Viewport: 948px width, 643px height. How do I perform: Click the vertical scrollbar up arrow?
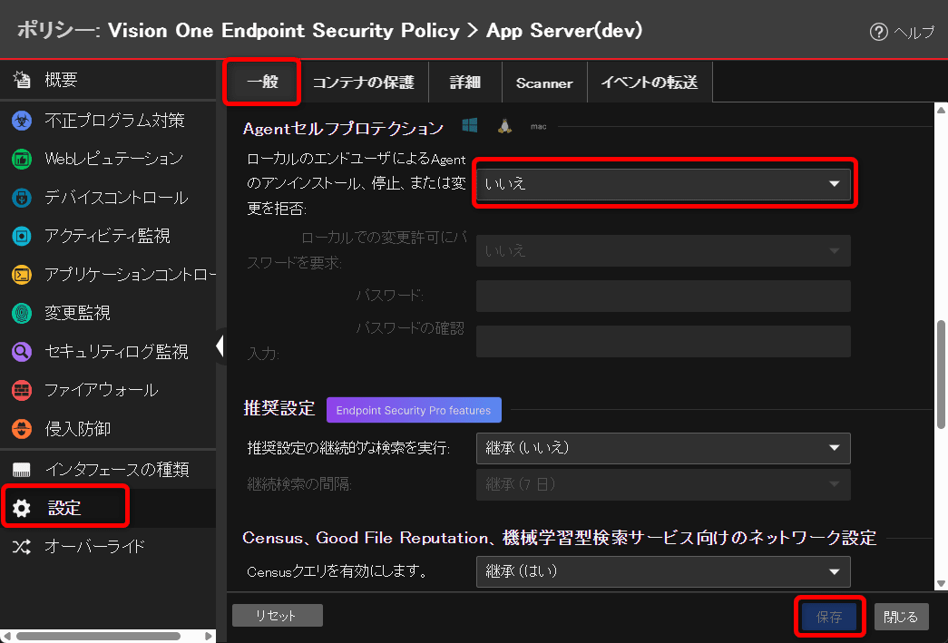[x=941, y=110]
